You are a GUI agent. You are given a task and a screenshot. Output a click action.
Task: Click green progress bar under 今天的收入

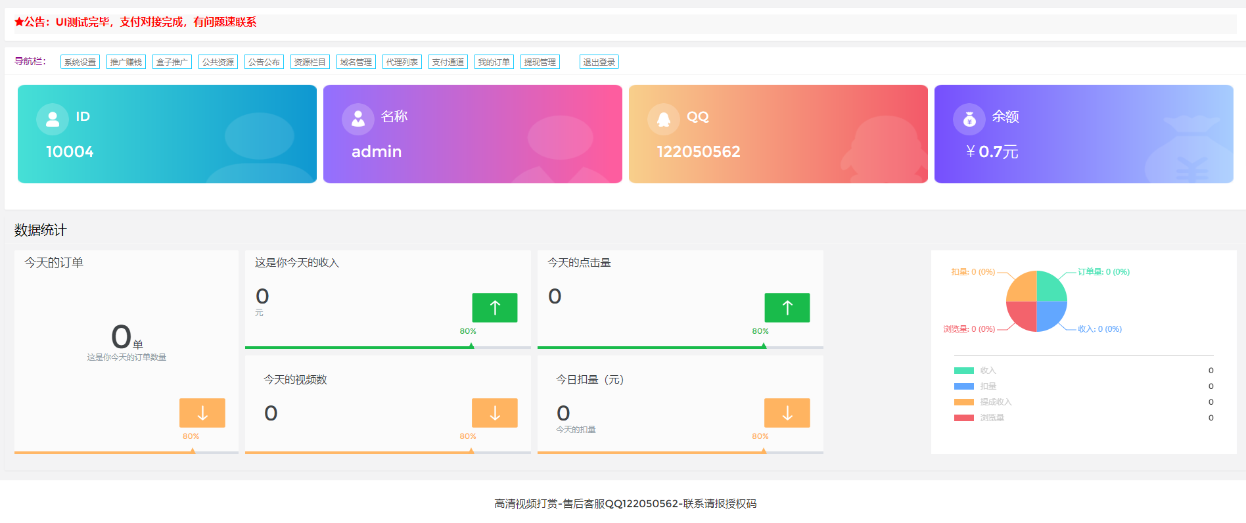coord(388,347)
